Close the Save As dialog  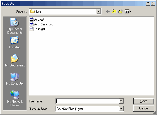coord(153,4)
